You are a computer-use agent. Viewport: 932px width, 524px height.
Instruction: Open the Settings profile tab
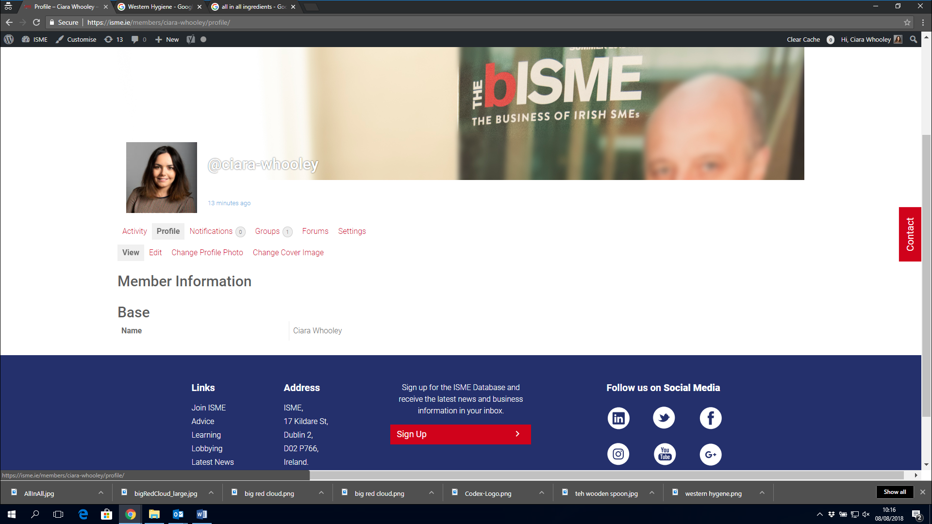[352, 231]
